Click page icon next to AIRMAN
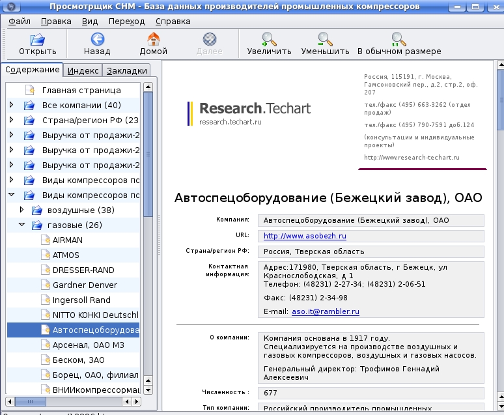 click(x=46, y=240)
